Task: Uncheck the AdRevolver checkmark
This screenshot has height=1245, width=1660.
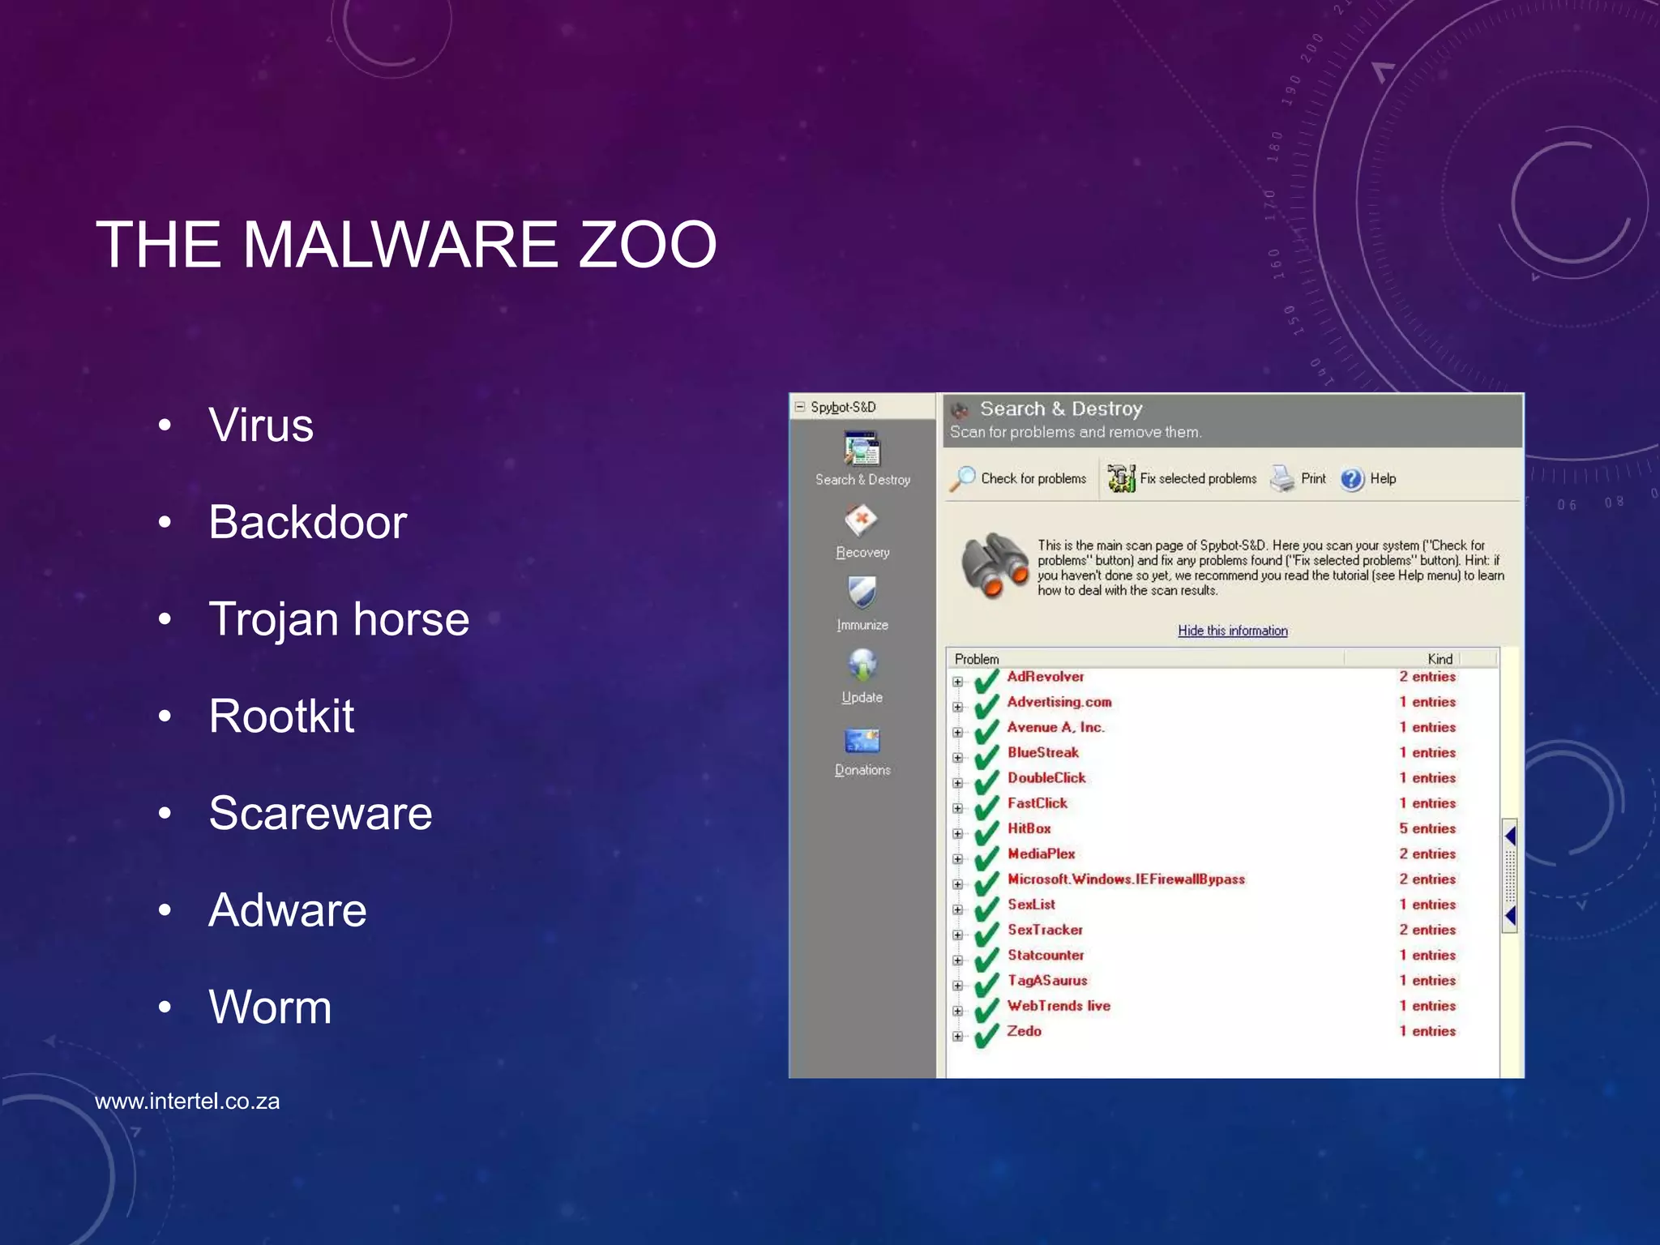Action: pos(986,681)
